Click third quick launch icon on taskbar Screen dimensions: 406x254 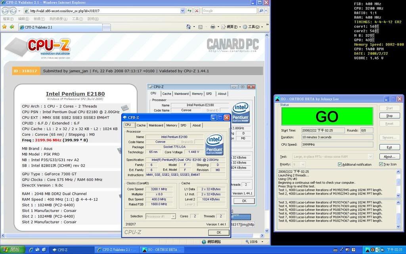pyautogui.click(x=44, y=250)
